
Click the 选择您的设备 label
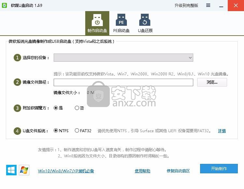point(36,58)
